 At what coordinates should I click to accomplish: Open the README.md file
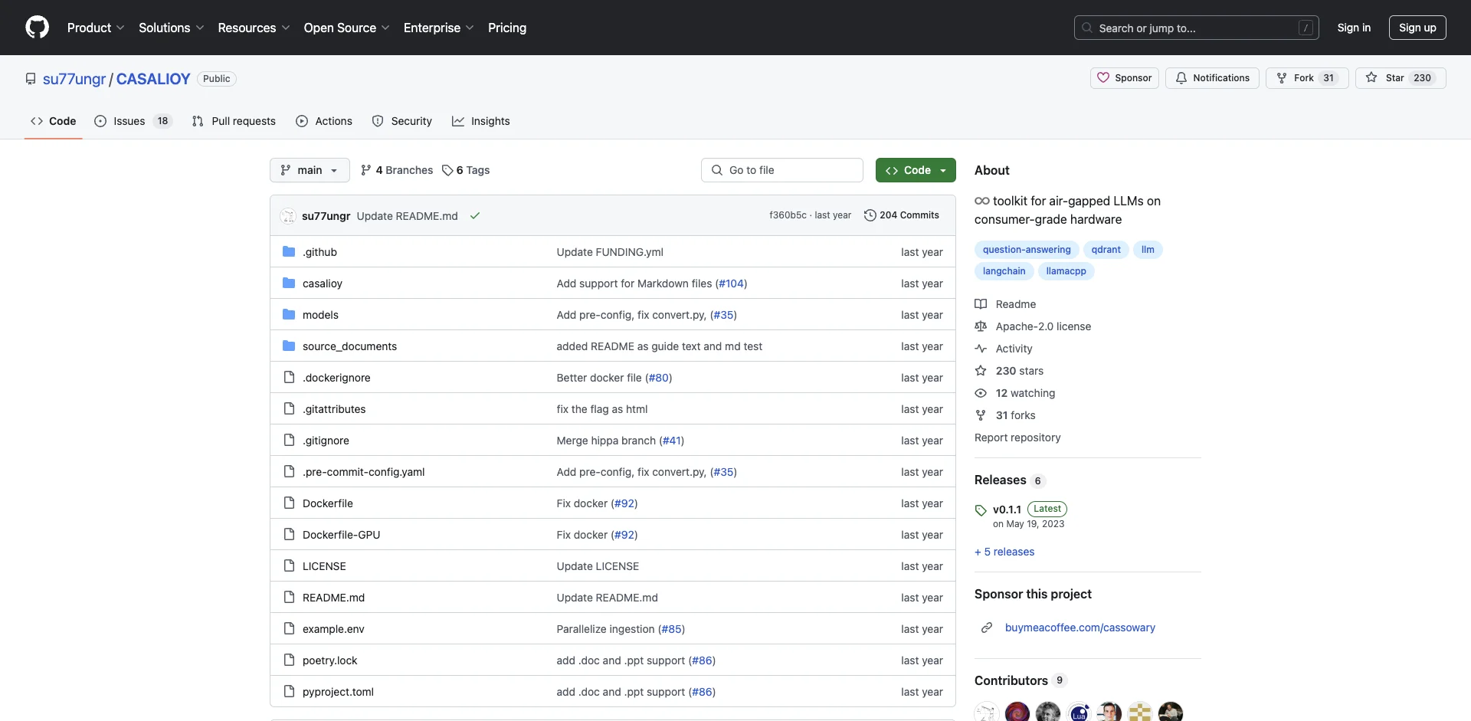(333, 598)
